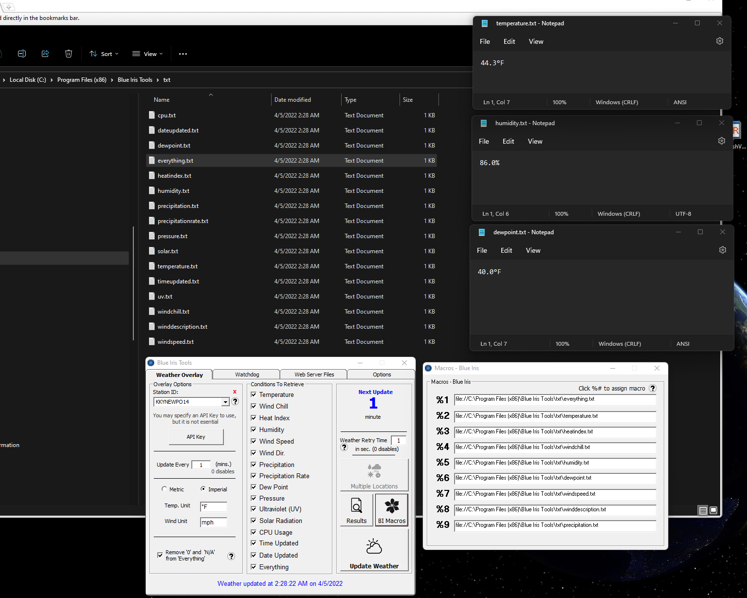Switch to the Watchdog tab
This screenshot has width=747, height=598.
tap(247, 374)
